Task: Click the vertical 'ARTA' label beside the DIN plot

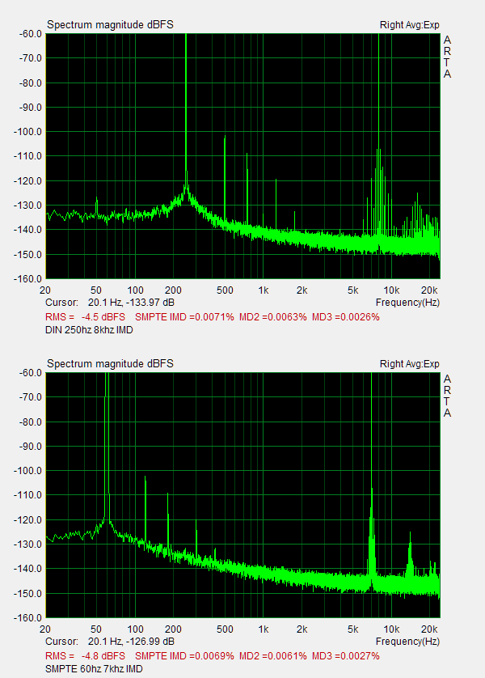Action: [x=447, y=57]
